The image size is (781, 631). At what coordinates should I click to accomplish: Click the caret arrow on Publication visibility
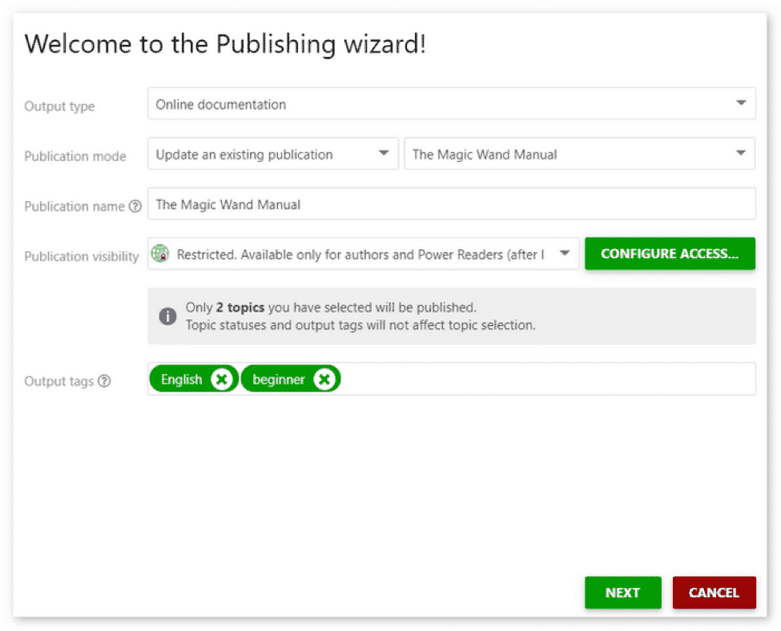[x=565, y=252]
